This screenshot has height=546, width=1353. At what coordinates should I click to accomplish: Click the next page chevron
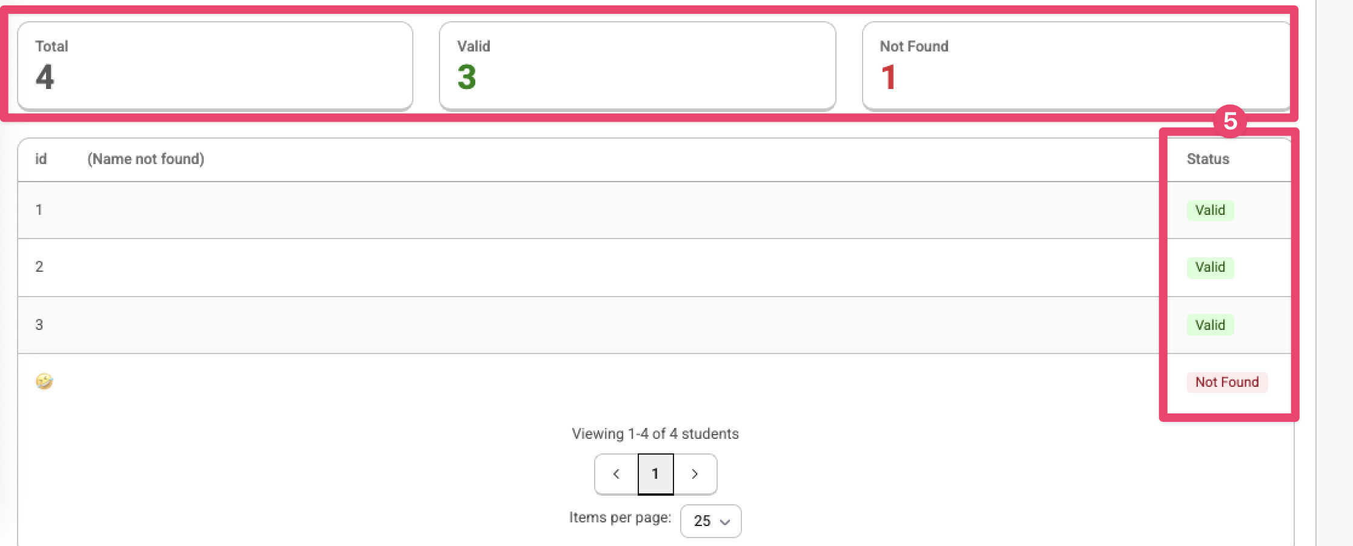click(695, 474)
